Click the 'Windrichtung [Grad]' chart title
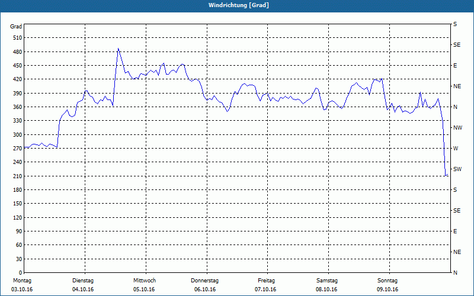The image size is (474, 296). (x=239, y=5)
